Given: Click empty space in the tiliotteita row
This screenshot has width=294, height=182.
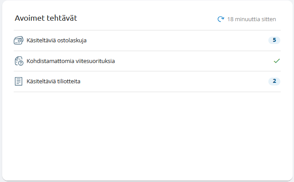Looking at the screenshot, I should [177, 82].
